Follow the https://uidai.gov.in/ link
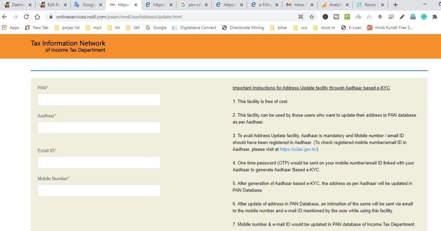 coord(298,149)
